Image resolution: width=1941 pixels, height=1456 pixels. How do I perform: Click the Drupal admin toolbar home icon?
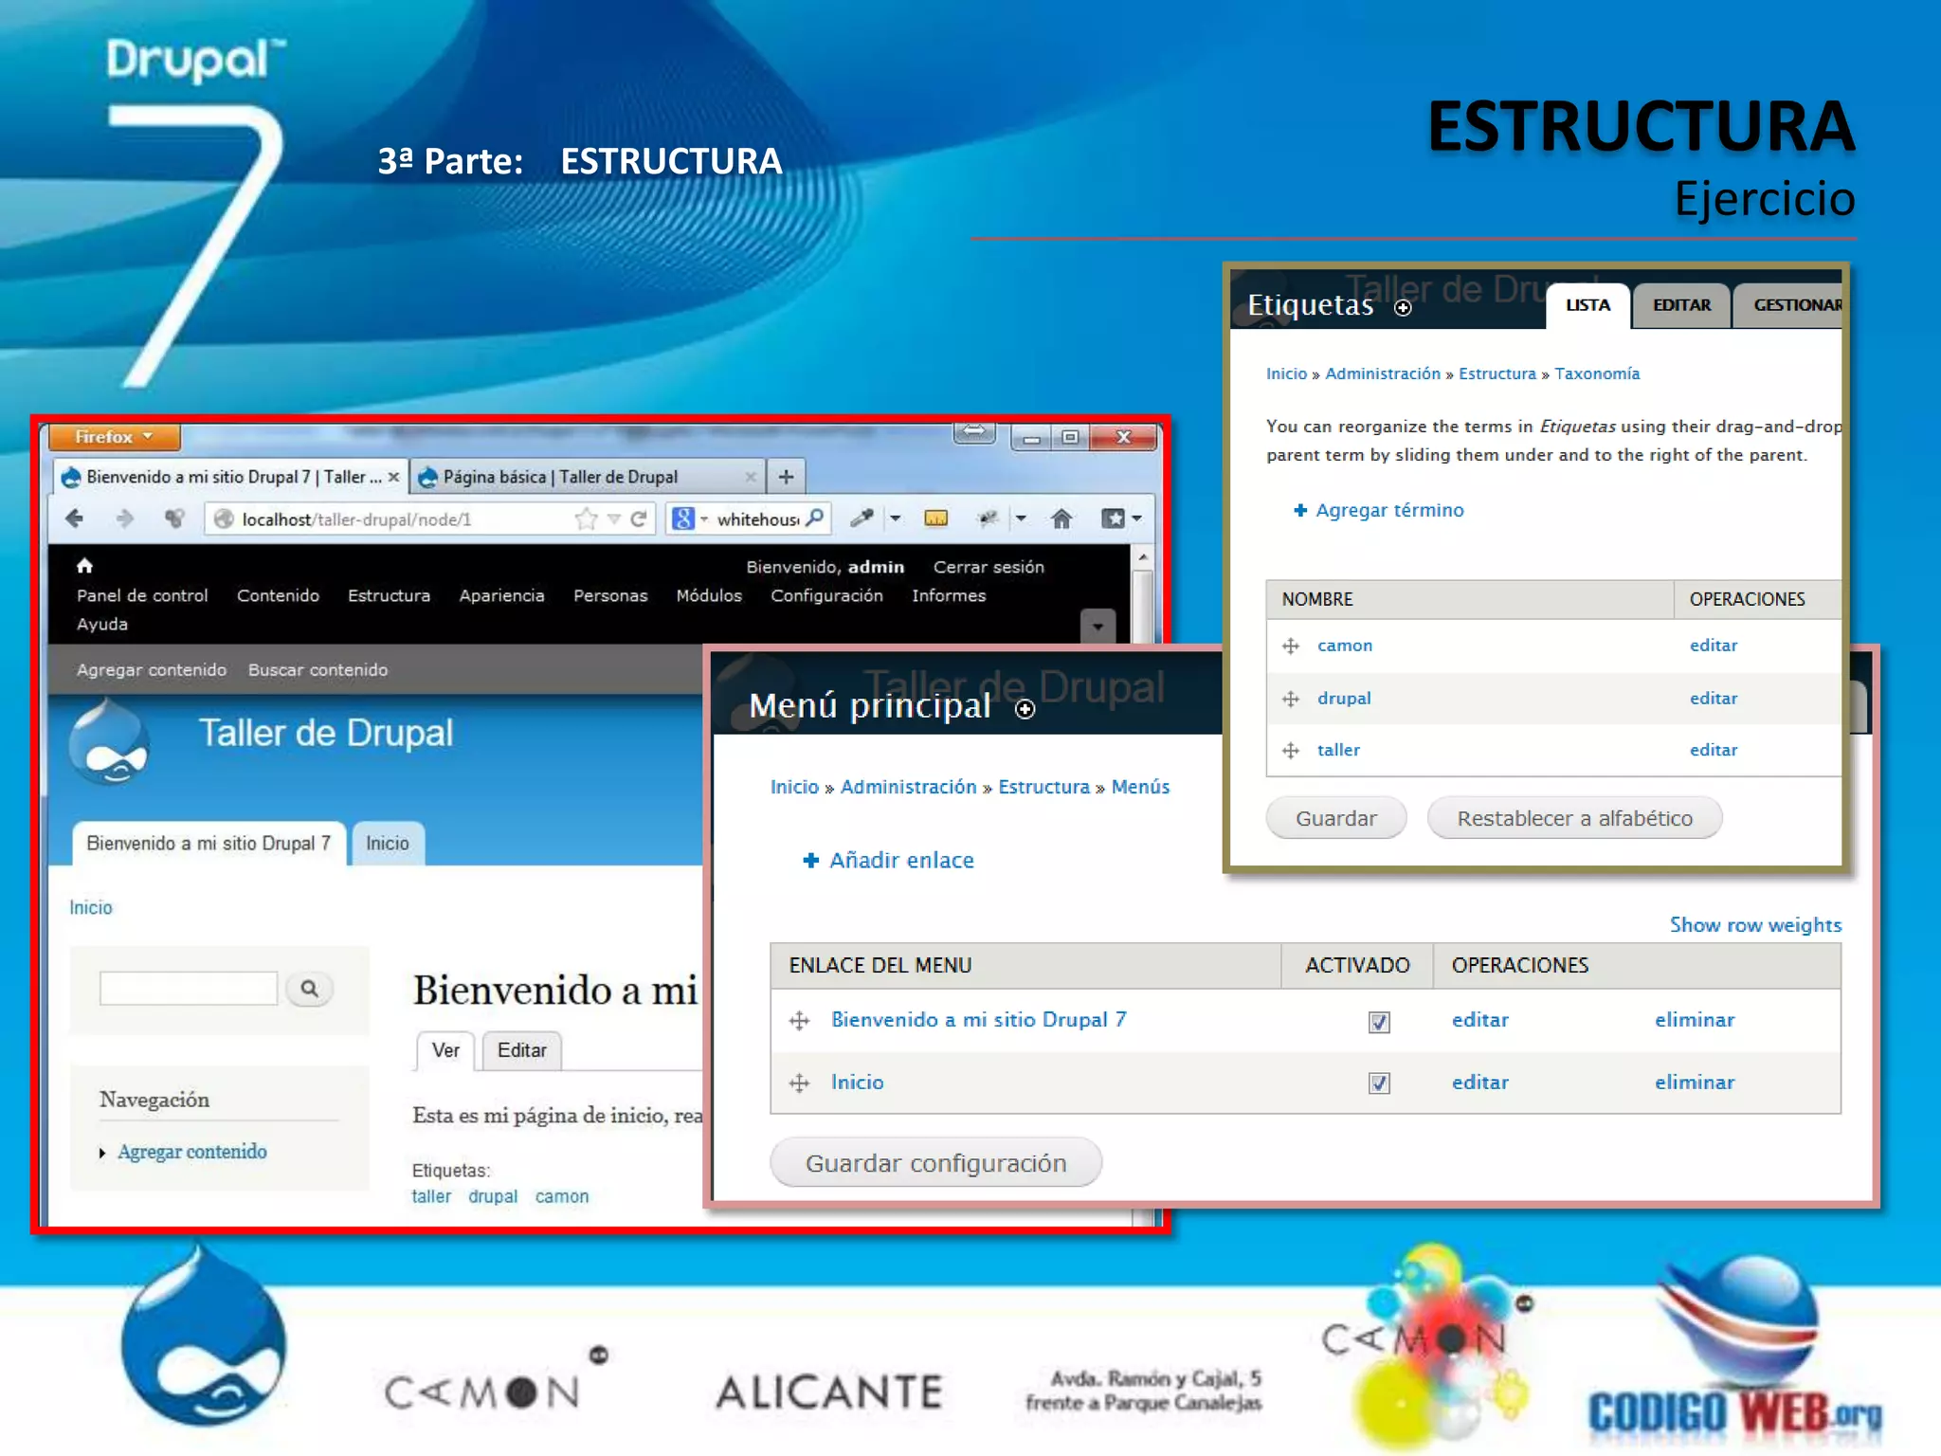pyautogui.click(x=84, y=566)
